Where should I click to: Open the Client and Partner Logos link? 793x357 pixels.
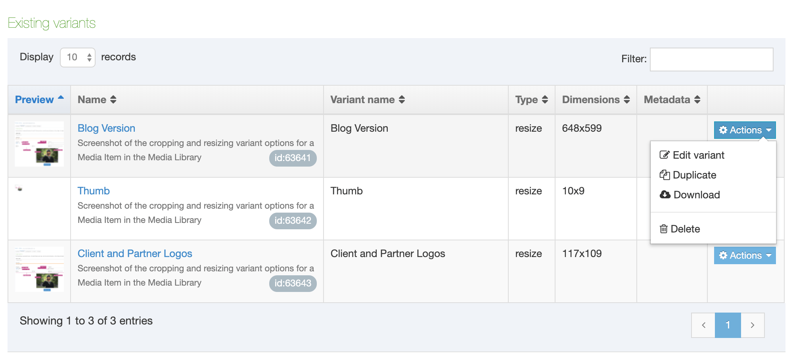click(x=135, y=253)
